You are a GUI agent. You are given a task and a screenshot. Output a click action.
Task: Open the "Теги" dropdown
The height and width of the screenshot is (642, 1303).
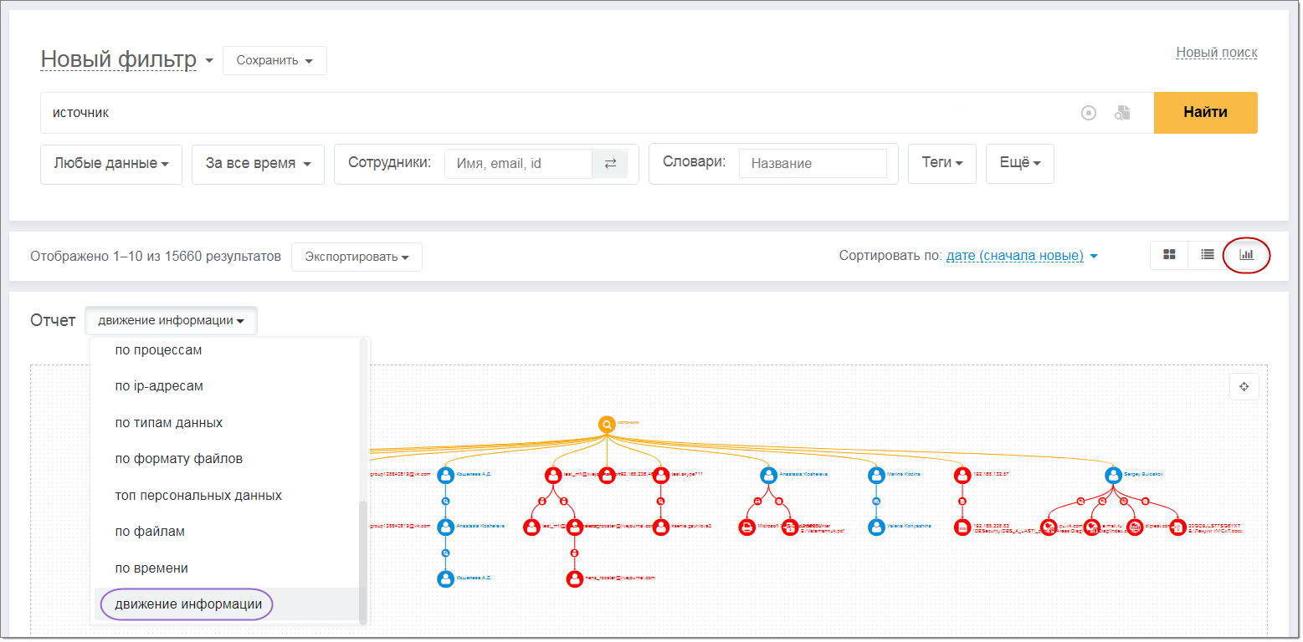click(942, 164)
